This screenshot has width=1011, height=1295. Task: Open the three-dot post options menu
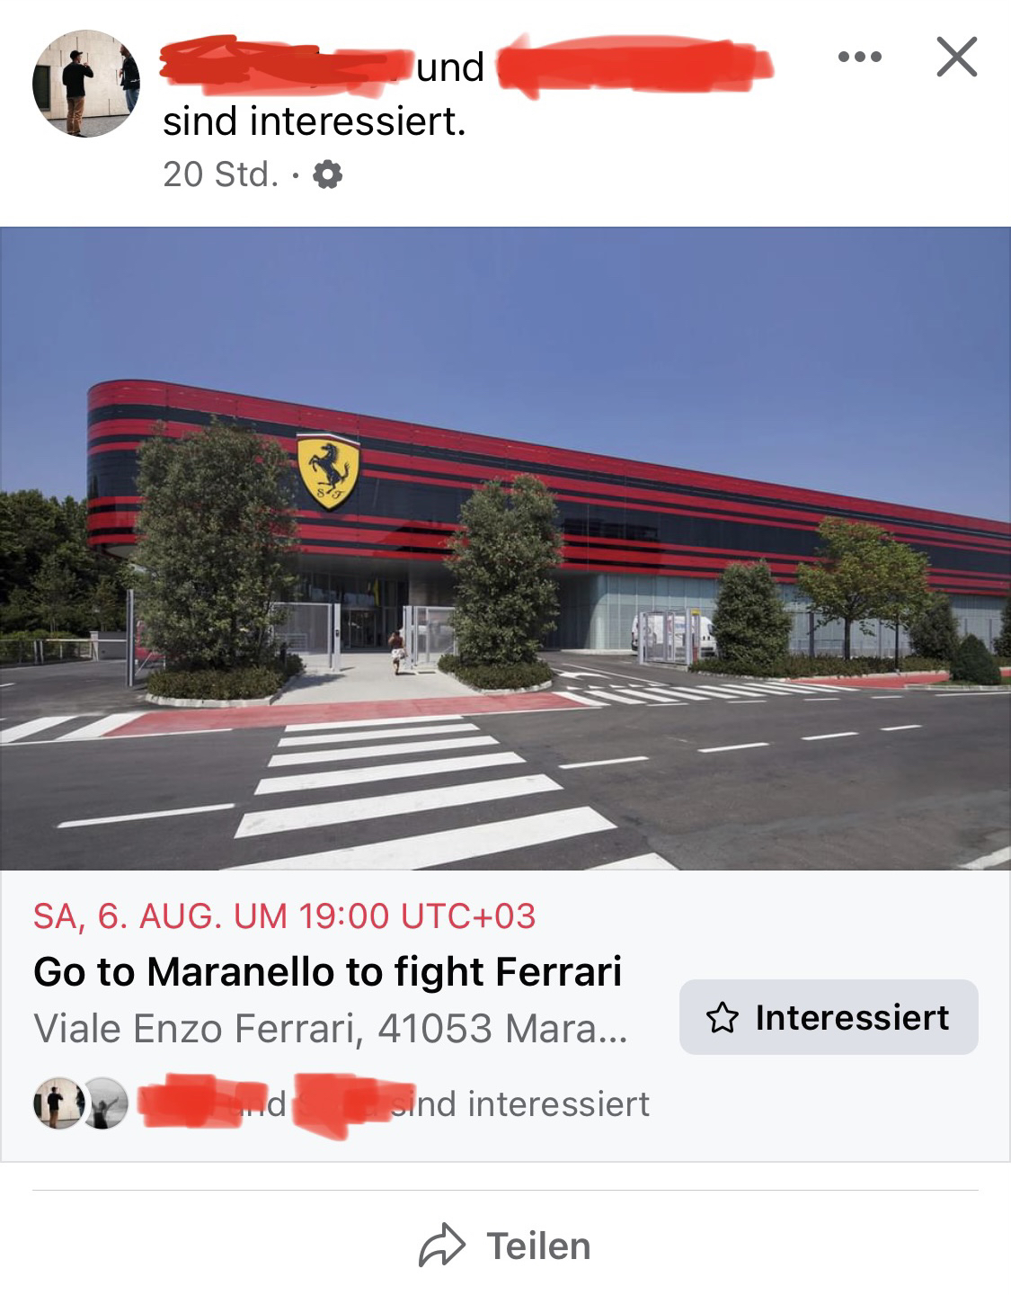[x=859, y=58]
